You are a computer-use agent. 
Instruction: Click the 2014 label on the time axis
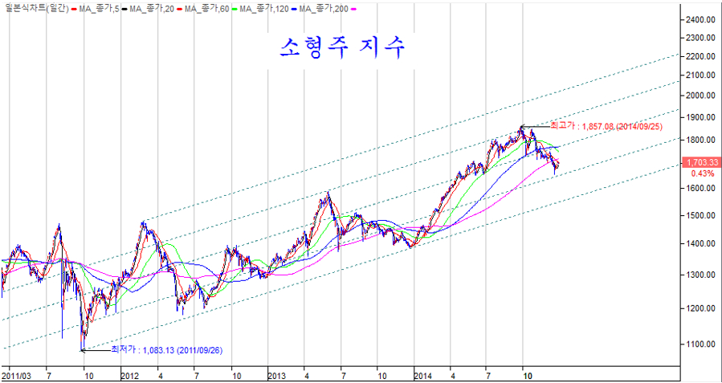pyautogui.click(x=424, y=375)
